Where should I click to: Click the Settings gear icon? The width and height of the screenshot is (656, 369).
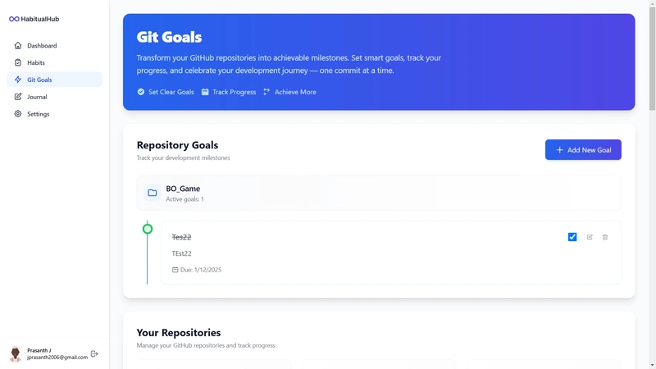[18, 114]
